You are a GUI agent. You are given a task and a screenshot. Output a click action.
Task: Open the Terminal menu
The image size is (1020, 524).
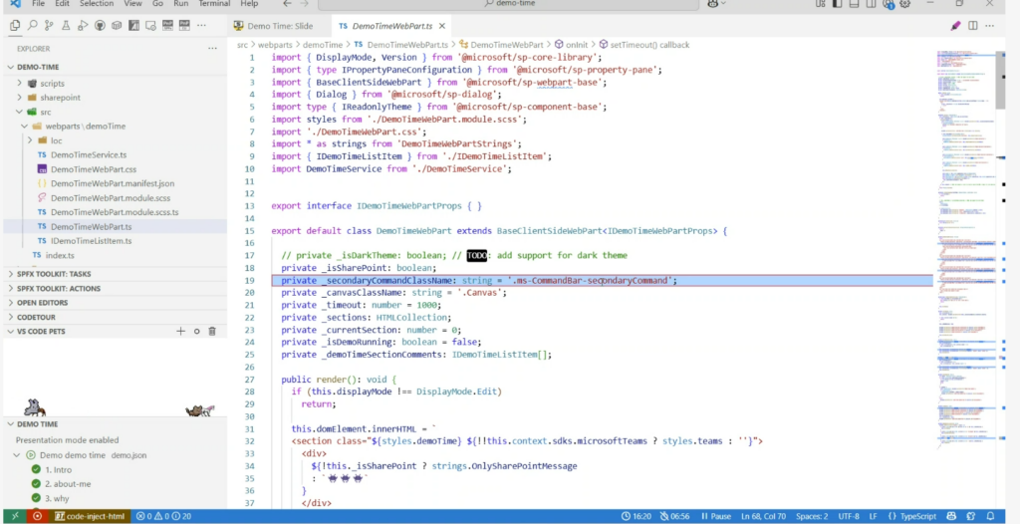tap(213, 4)
